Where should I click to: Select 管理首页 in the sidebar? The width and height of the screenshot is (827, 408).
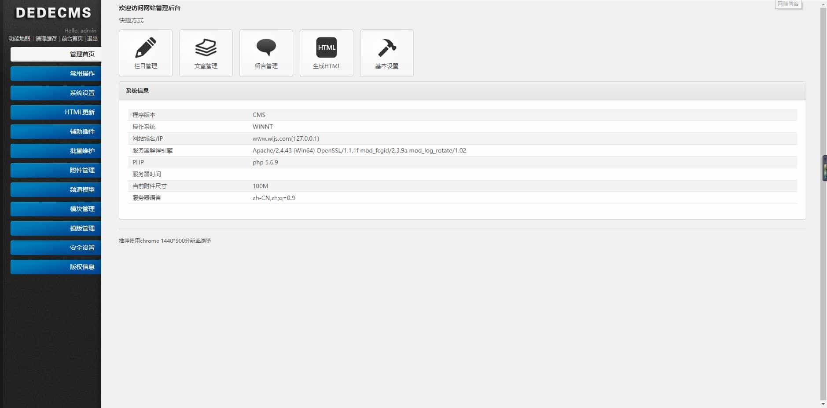click(56, 54)
